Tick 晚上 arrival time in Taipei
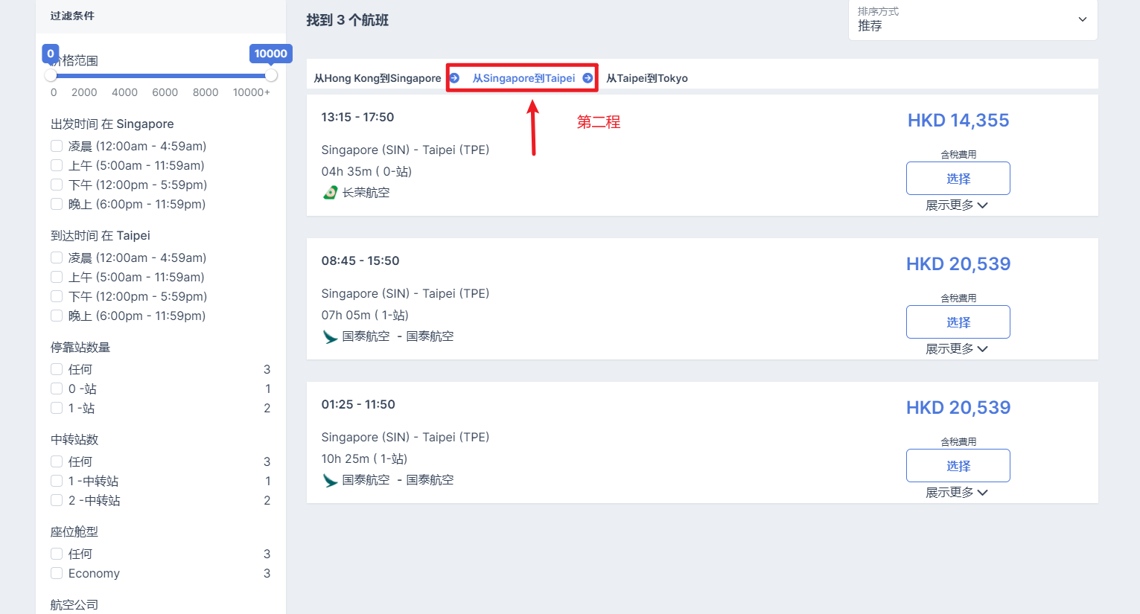The image size is (1140, 614). [57, 316]
